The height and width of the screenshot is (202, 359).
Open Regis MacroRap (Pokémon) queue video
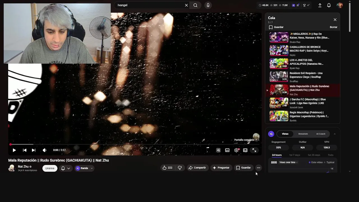[303, 116]
